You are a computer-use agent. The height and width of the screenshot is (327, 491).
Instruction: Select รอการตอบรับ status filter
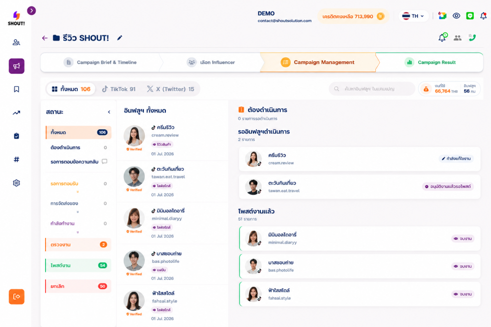pos(78,183)
